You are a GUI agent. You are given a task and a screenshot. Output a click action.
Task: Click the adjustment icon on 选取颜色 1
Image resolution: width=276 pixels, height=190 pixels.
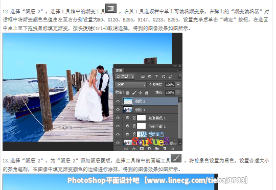(x=128, y=117)
